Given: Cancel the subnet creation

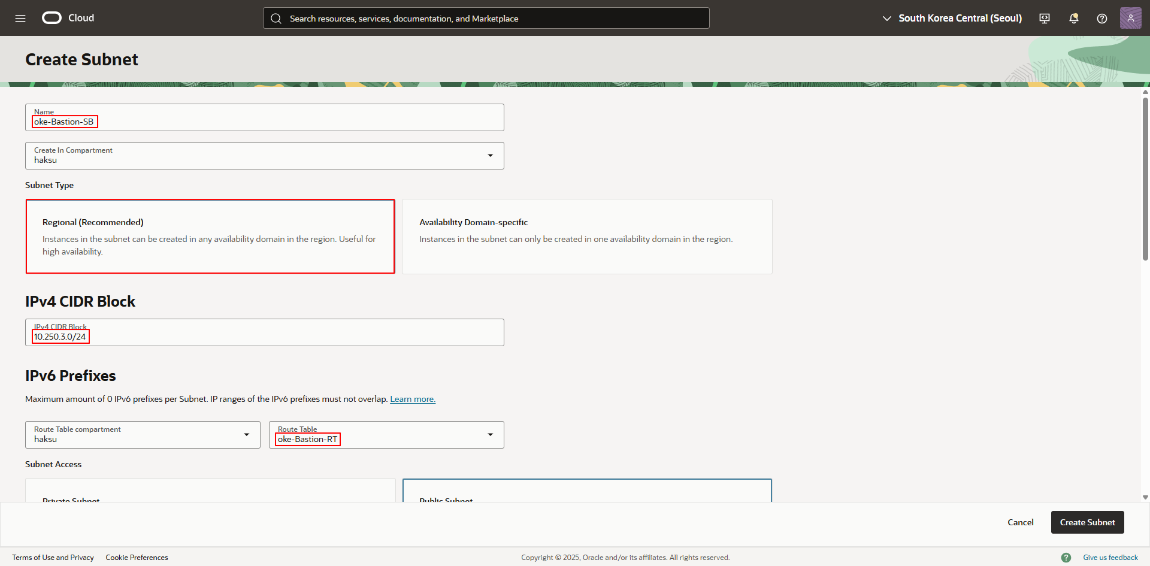Looking at the screenshot, I should [x=1020, y=522].
